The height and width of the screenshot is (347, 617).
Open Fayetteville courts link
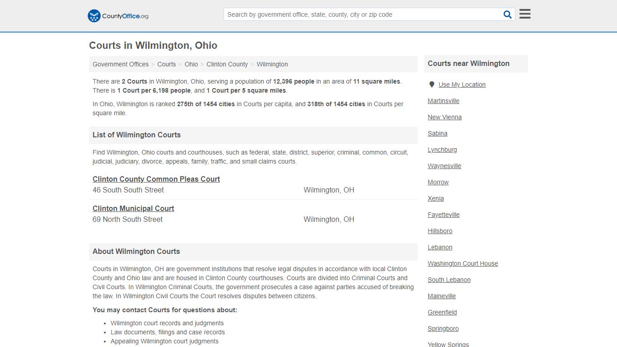(444, 215)
